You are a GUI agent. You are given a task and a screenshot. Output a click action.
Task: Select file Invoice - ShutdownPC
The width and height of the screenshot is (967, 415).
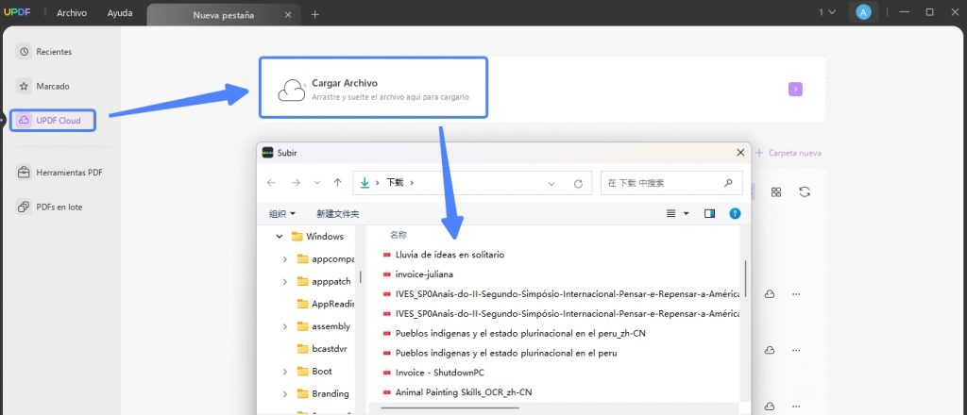434,373
